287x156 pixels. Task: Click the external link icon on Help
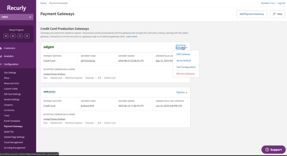274,14
